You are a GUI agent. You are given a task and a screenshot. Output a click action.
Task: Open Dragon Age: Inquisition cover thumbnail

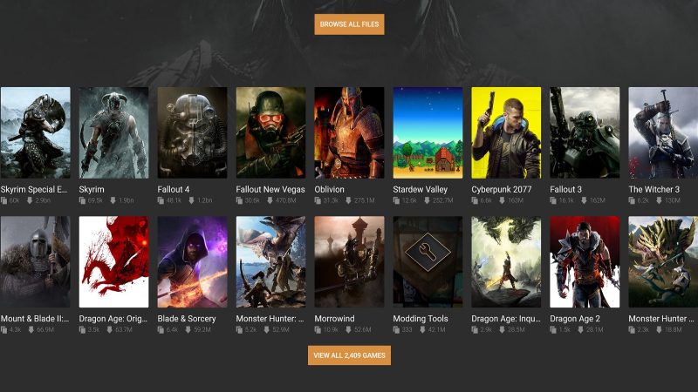coord(506,262)
